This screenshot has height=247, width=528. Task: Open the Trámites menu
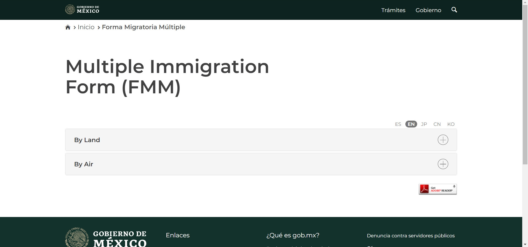coord(393,10)
